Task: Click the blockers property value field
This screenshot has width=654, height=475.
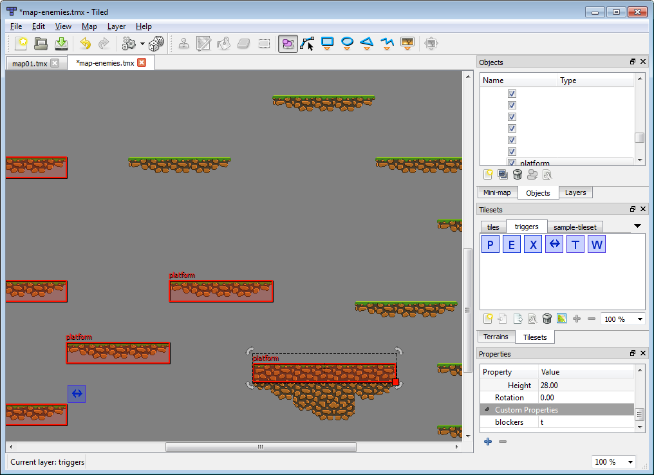Action: 586,422
